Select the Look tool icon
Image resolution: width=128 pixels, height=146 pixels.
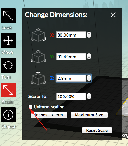[8, 16]
